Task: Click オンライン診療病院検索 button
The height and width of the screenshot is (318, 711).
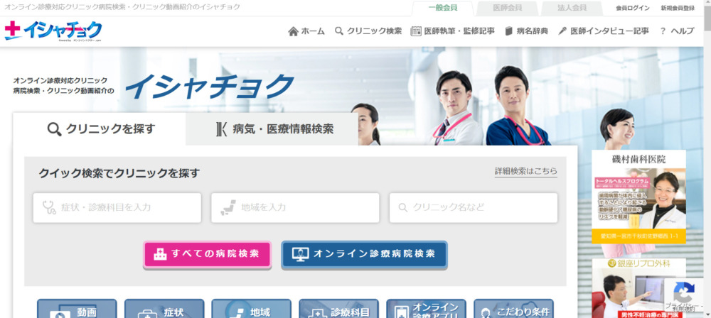Action: click(x=364, y=254)
